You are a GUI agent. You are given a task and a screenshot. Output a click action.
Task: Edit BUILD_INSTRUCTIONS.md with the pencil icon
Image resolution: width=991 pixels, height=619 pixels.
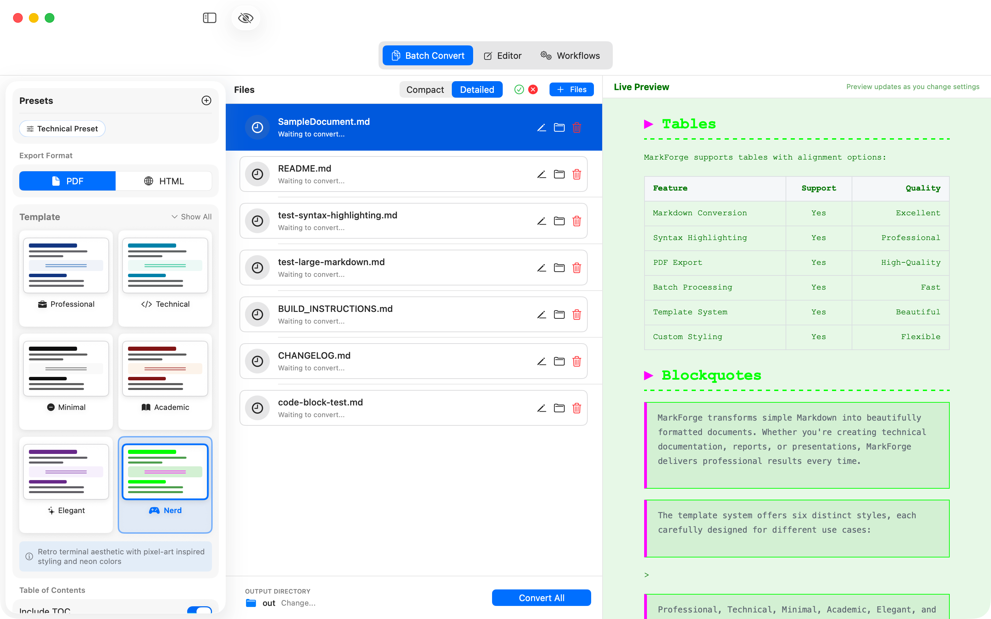click(541, 315)
